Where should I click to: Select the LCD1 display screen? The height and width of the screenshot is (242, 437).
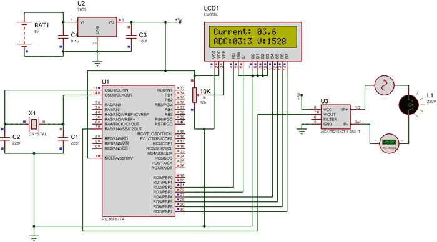point(253,37)
